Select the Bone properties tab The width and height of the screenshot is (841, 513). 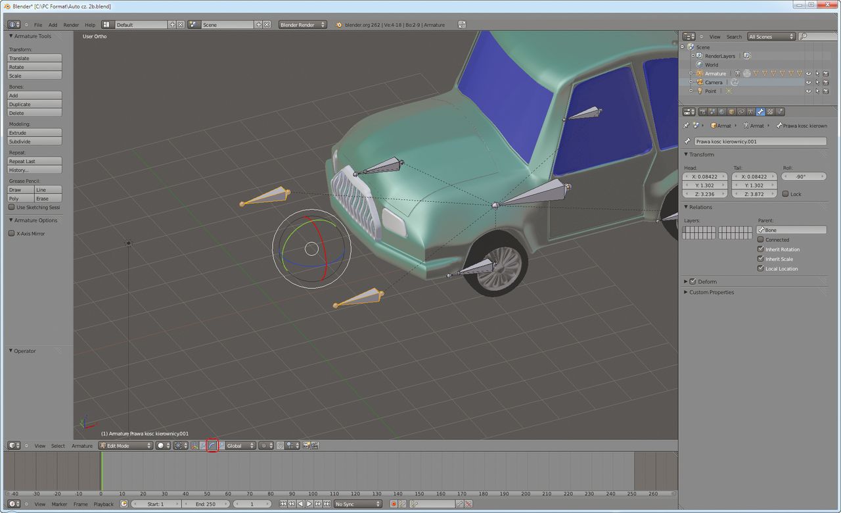[760, 112]
